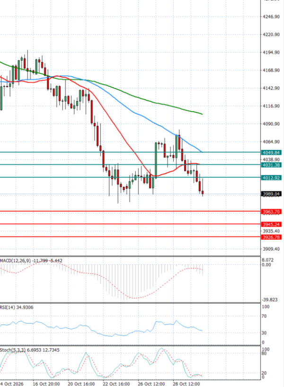The image size is (284, 387).
Task: Click the 4142.90 price axis value
Action: 271,88
